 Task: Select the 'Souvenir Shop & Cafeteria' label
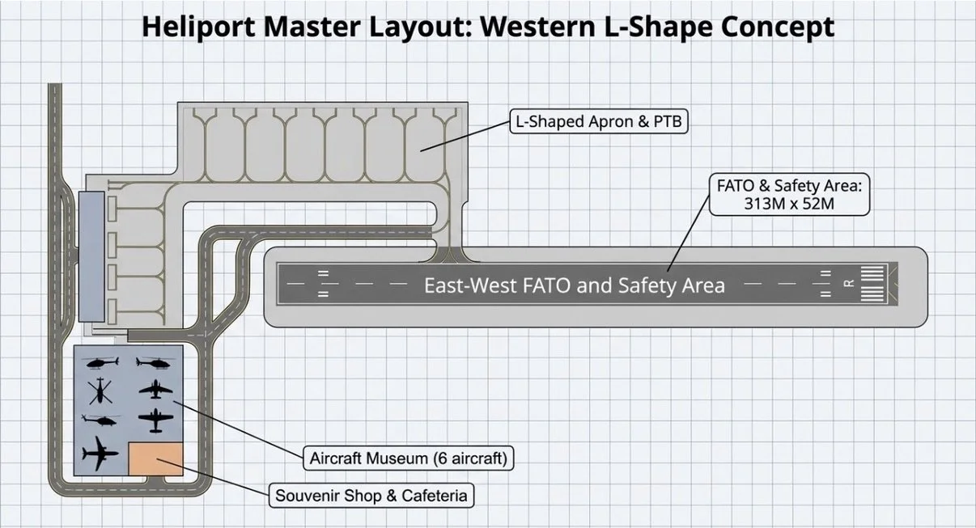[371, 496]
